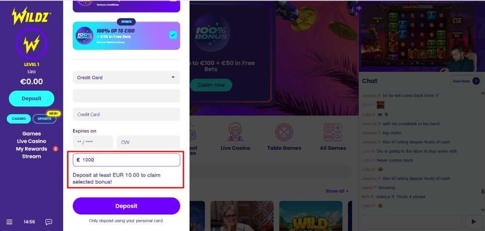Viewport: 485px width, 231px height.
Task: Switch to the Sports toggle
Action: coord(44,118)
